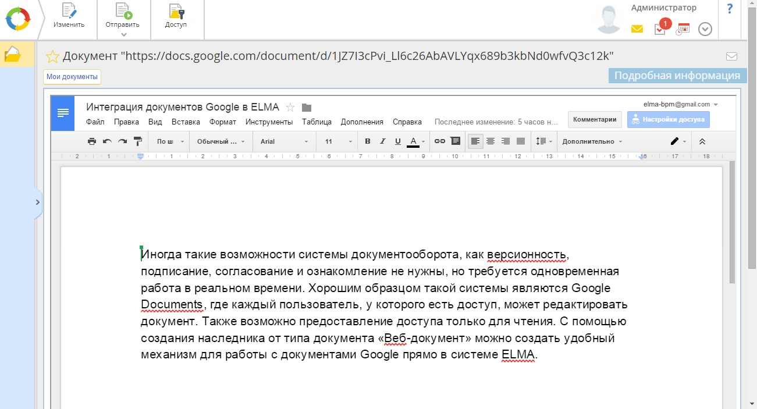Insert a link using the chain icon
Screen dimensions: 757x409
(x=440, y=141)
